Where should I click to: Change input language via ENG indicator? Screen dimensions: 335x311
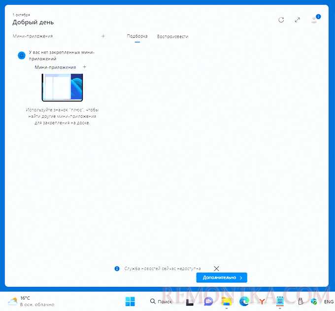click(329, 302)
